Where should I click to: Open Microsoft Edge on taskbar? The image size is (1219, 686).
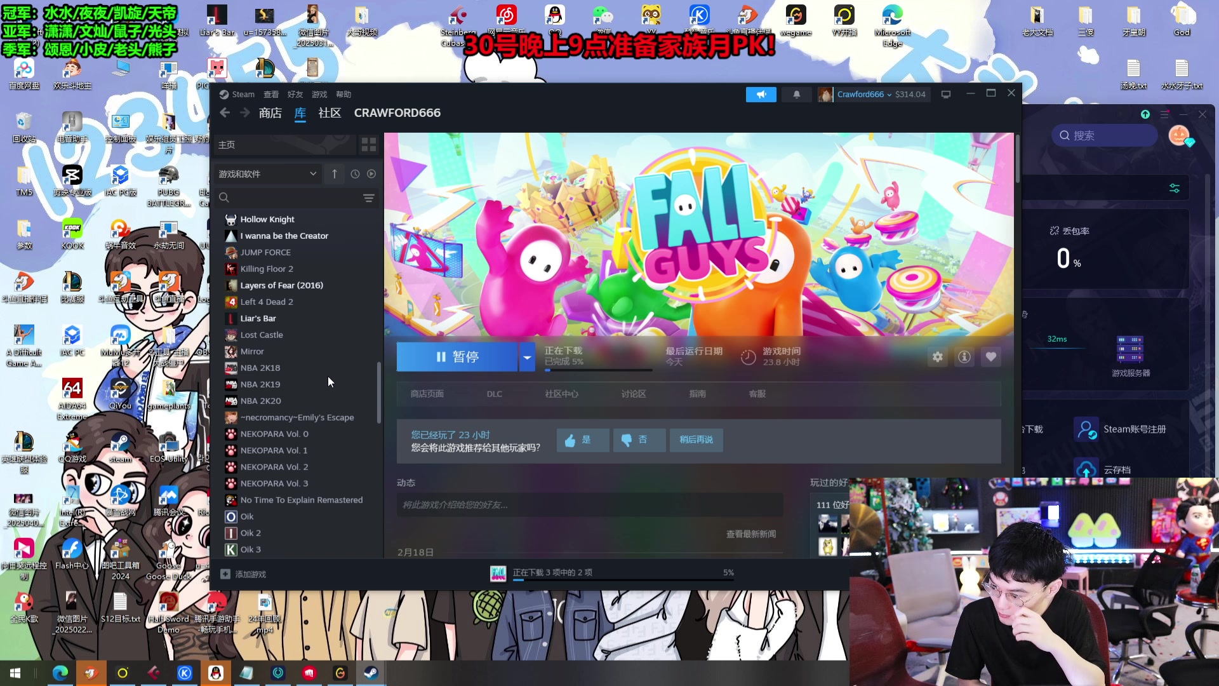pyautogui.click(x=60, y=673)
